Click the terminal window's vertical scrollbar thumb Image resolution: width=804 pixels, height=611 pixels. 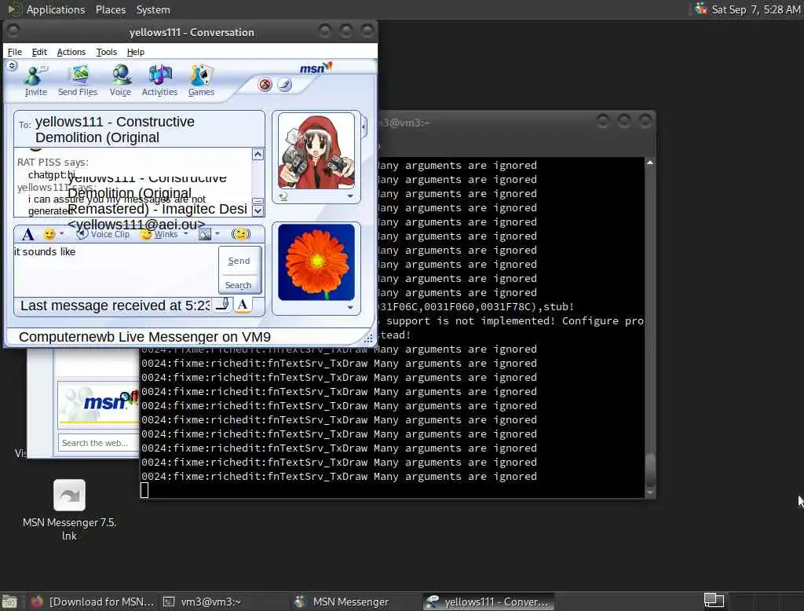[x=650, y=471]
